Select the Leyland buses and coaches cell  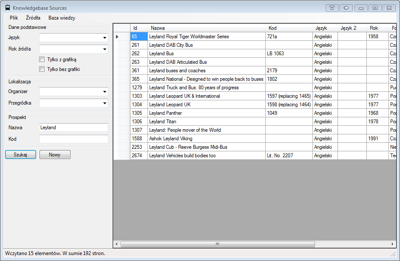point(207,71)
